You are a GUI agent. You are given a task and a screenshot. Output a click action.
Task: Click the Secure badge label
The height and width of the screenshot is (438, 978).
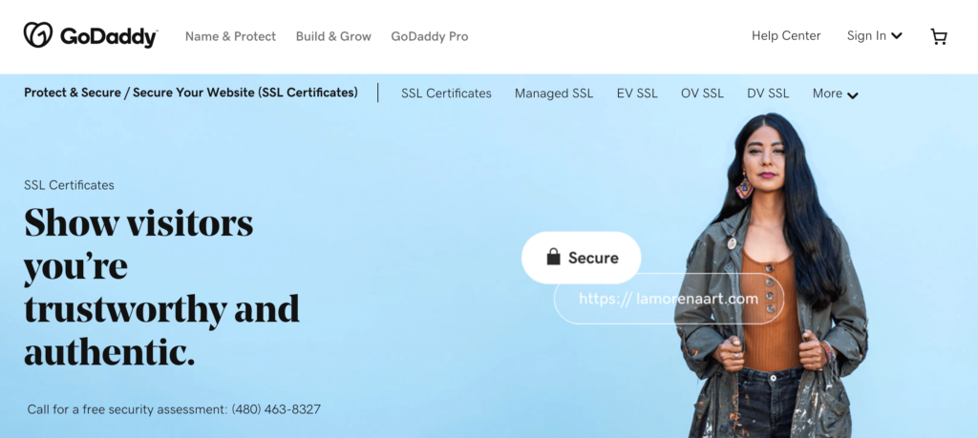[593, 258]
